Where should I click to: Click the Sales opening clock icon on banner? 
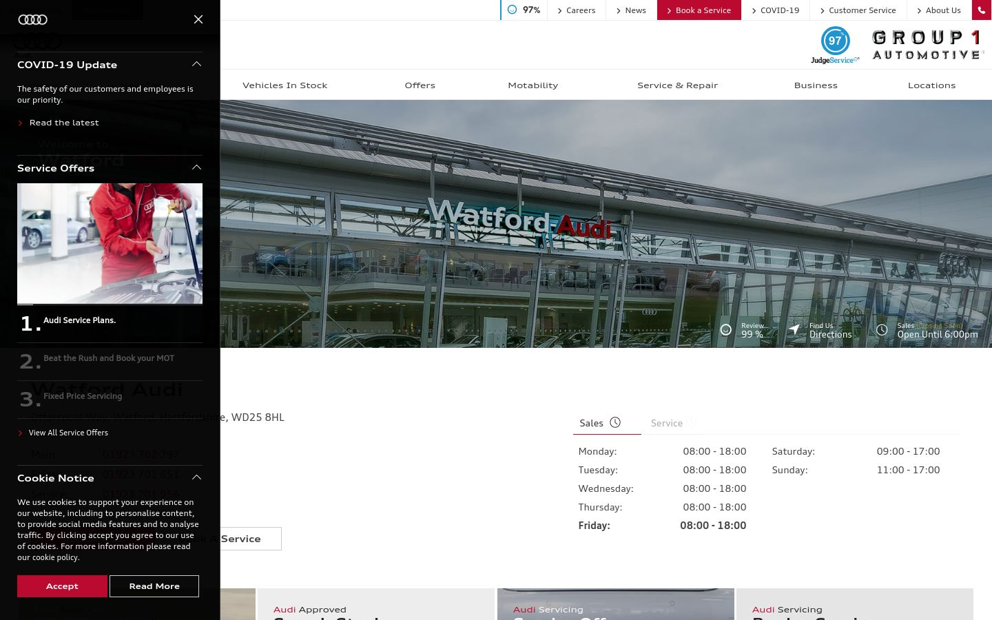coord(882,330)
